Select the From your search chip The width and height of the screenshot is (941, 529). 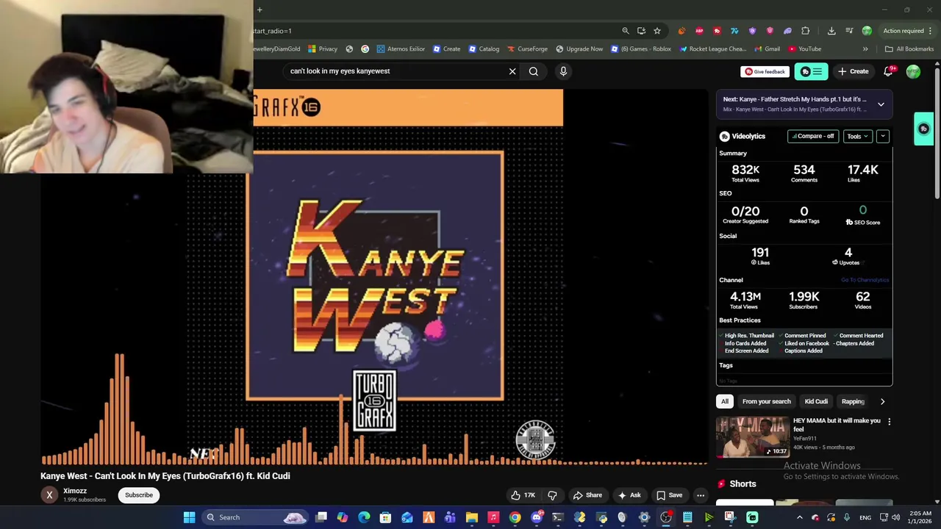pyautogui.click(x=766, y=401)
